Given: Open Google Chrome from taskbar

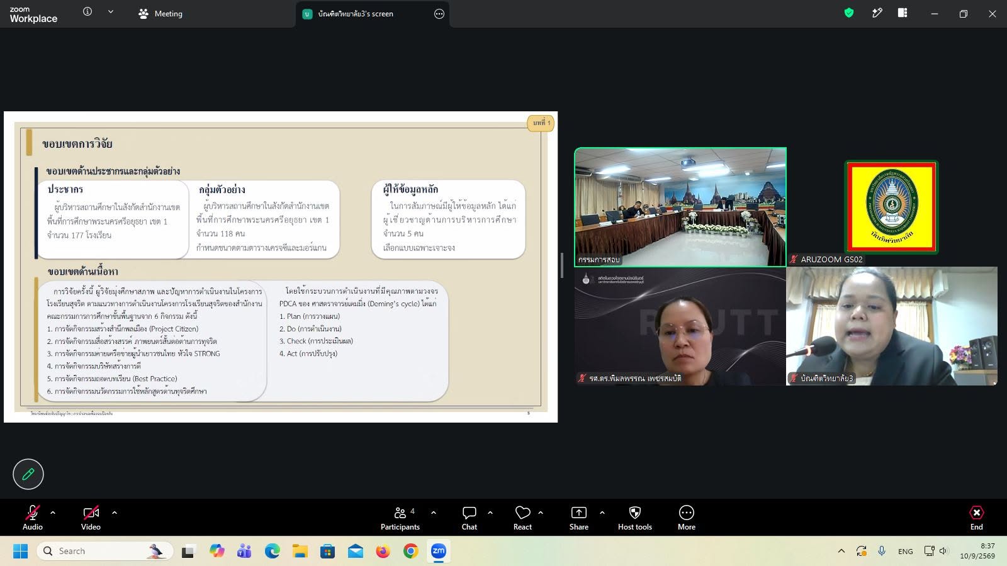Looking at the screenshot, I should (x=411, y=552).
